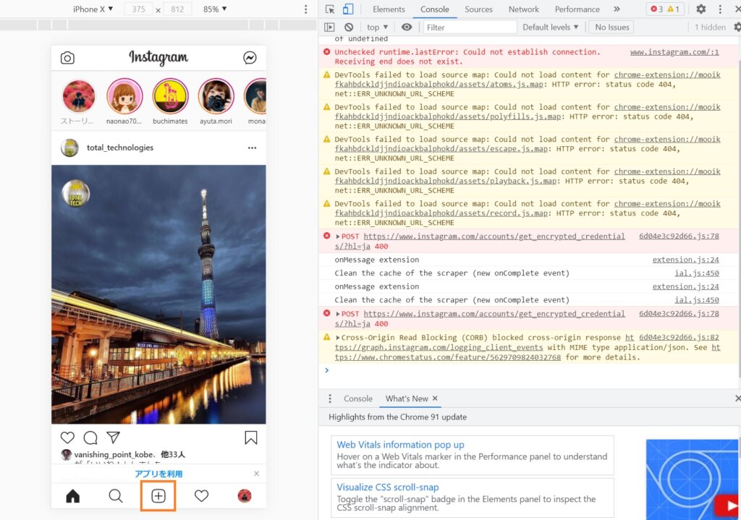Create a new post with plus icon
741x520 pixels.
coord(158,496)
